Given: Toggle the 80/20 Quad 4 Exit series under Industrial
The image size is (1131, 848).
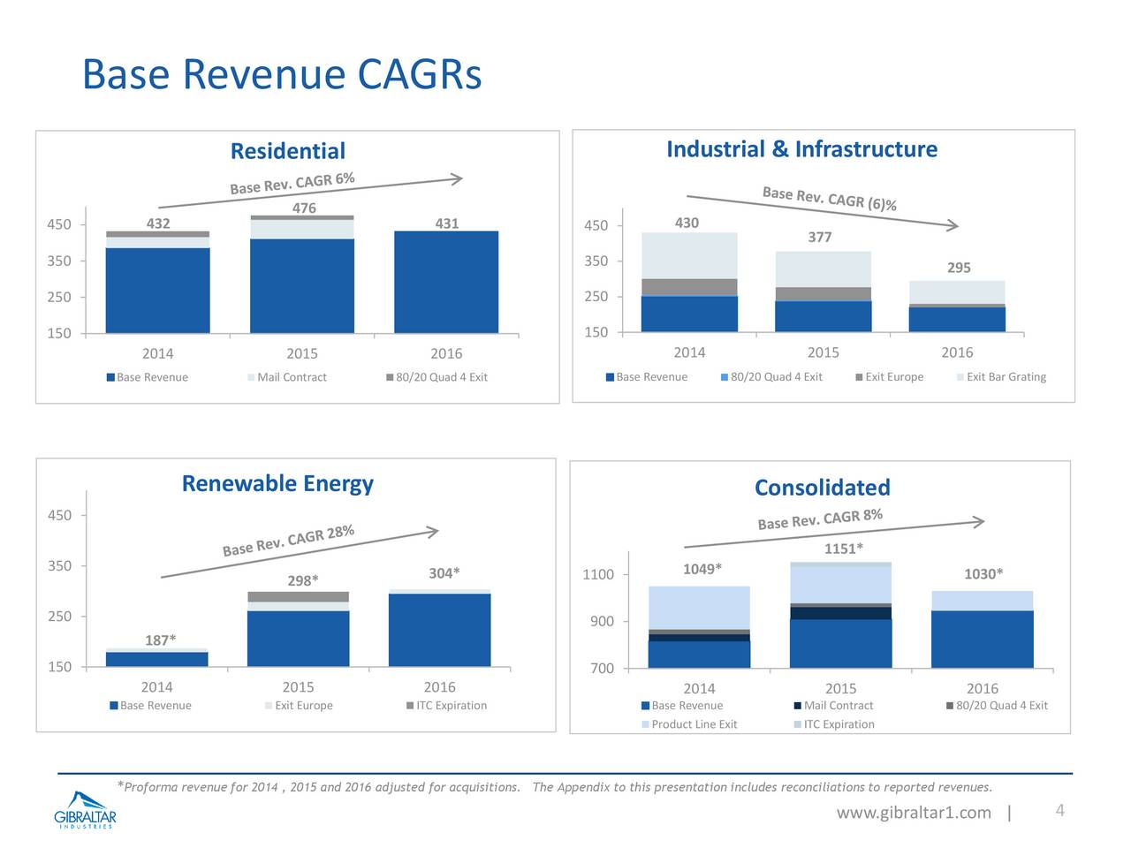Looking at the screenshot, I should tap(724, 377).
